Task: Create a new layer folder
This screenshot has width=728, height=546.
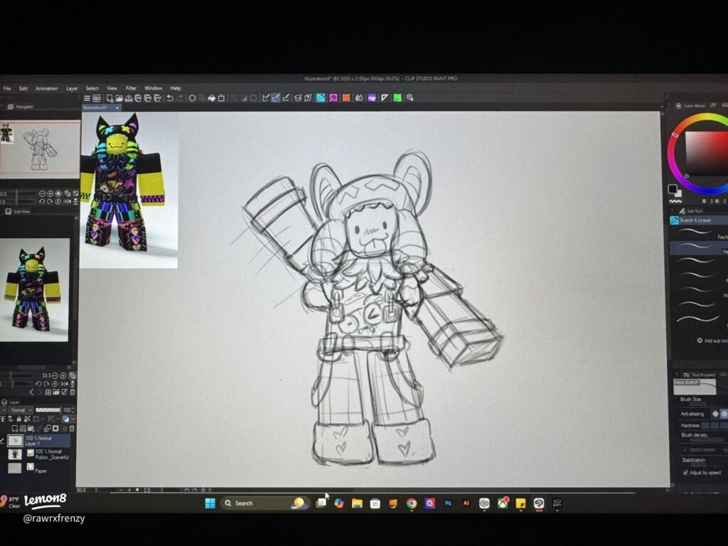Action: click(31, 429)
